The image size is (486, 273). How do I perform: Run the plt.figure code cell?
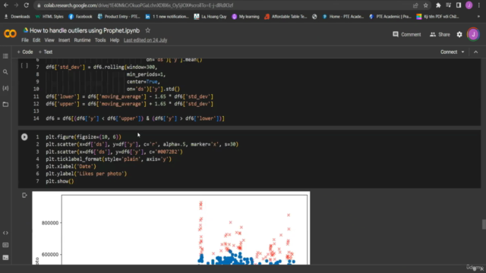[x=24, y=136]
